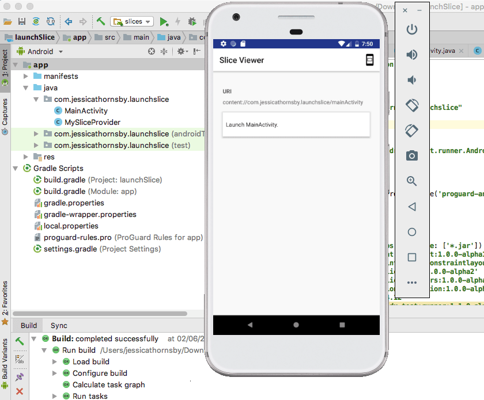This screenshot has height=400, width=484.
Task: Expand the Load build step
Action: click(x=55, y=361)
